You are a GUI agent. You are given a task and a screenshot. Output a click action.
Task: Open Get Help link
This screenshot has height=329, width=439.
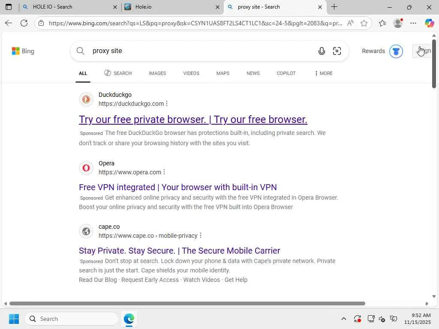click(236, 280)
